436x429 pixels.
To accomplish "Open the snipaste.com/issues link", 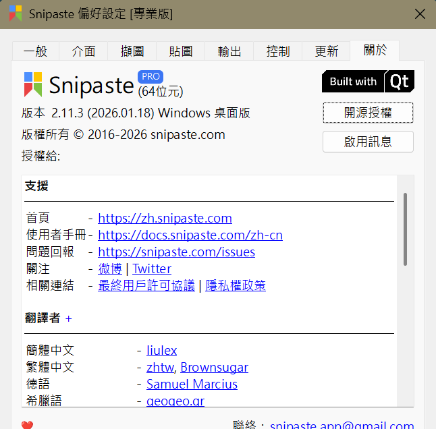I will pos(176,252).
